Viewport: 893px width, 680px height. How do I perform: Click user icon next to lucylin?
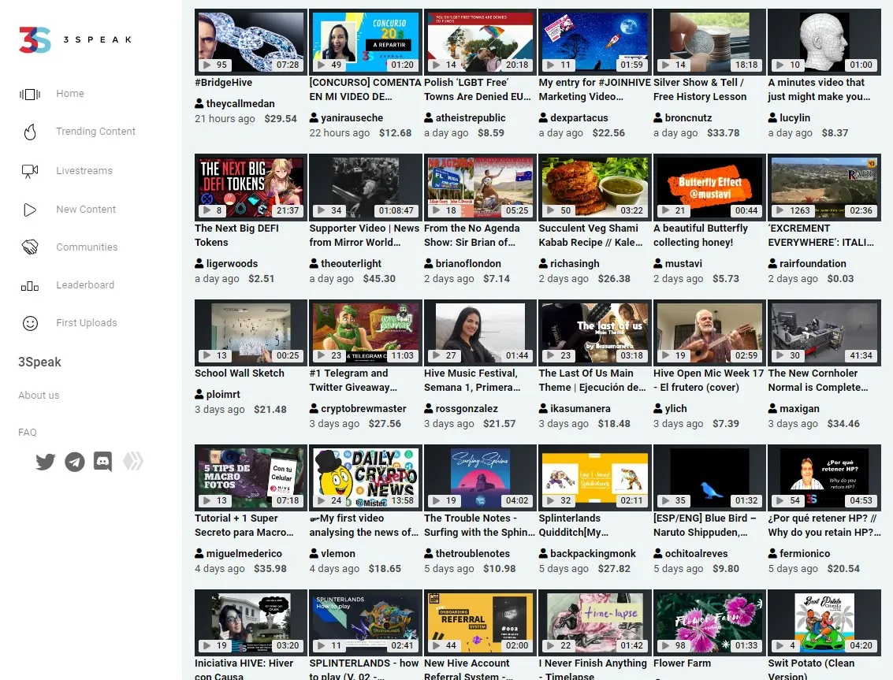773,118
